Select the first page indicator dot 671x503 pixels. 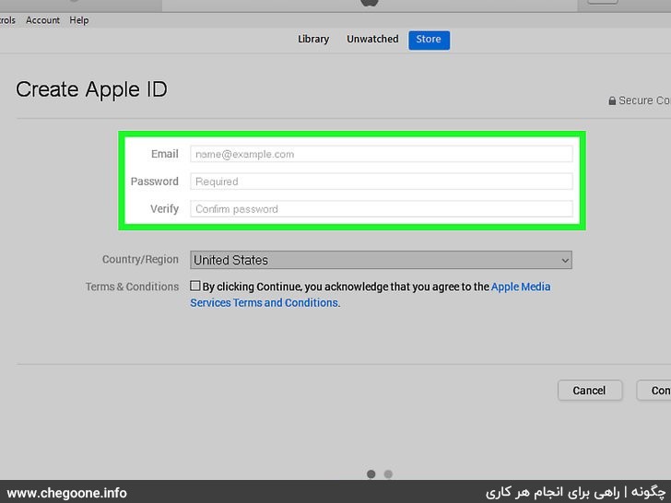pyautogui.click(x=371, y=474)
